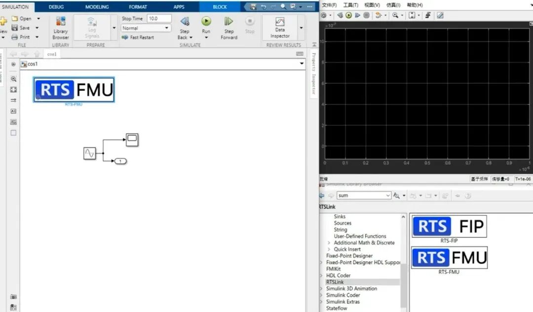Image resolution: width=533 pixels, height=312 pixels.
Task: Open the Data Inspector
Action: coord(280,28)
